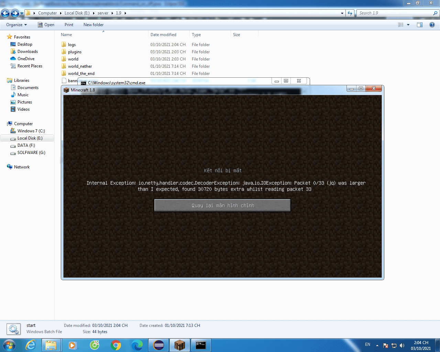
Task: Select DATA (F:) drive in navigation pane
Action: point(26,145)
